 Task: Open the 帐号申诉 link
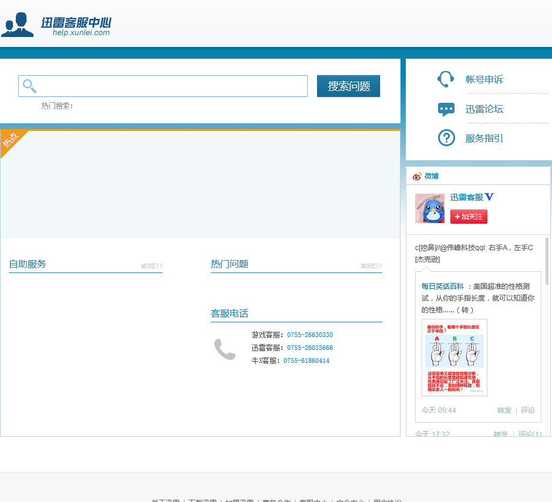click(484, 79)
